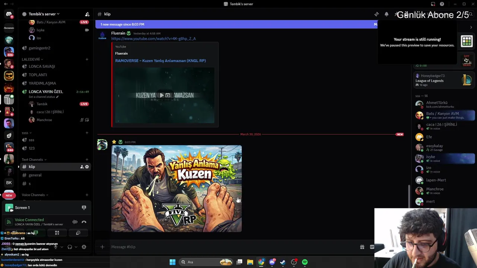The height and width of the screenshot is (268, 477).
Task: Collapse the ssss category
Action: (26, 133)
